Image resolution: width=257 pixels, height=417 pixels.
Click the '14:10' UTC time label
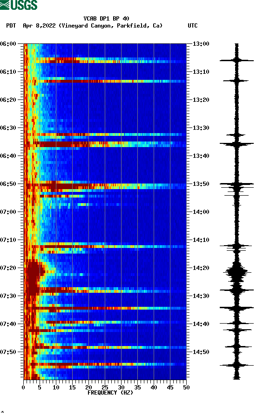click(201, 240)
